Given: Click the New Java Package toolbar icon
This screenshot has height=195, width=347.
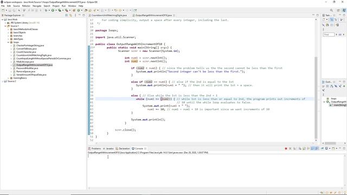Looking at the screenshot, I should (74, 10).
